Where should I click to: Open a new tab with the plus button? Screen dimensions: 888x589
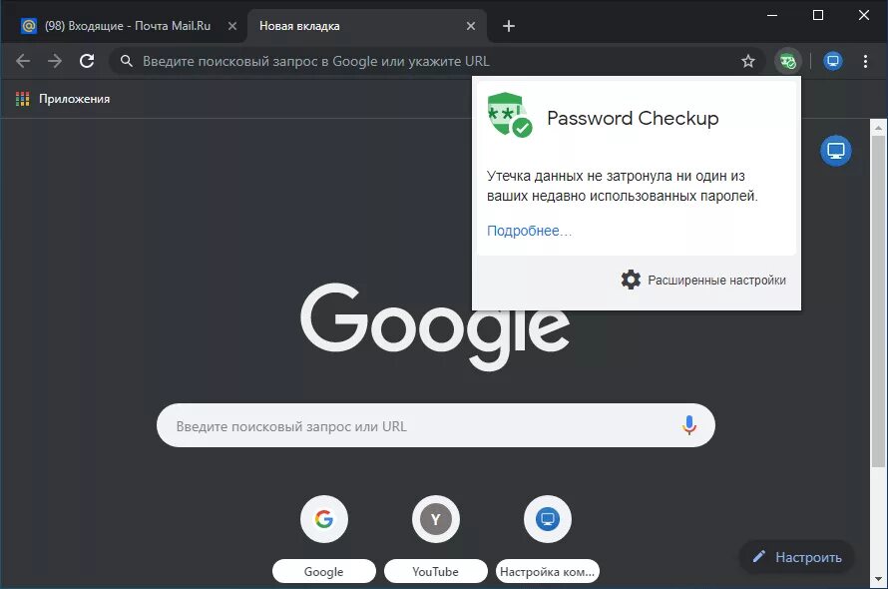pyautogui.click(x=509, y=26)
